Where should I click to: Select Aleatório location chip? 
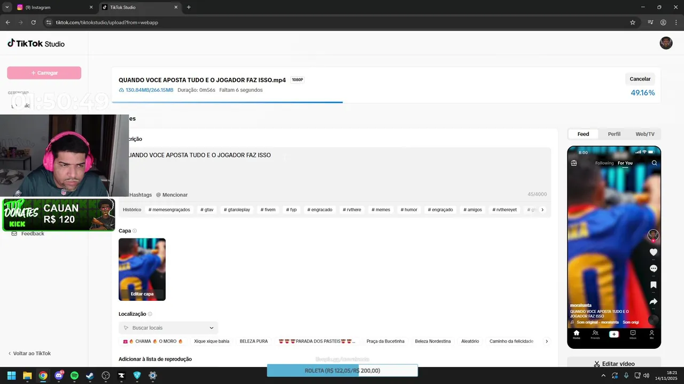coord(470,341)
